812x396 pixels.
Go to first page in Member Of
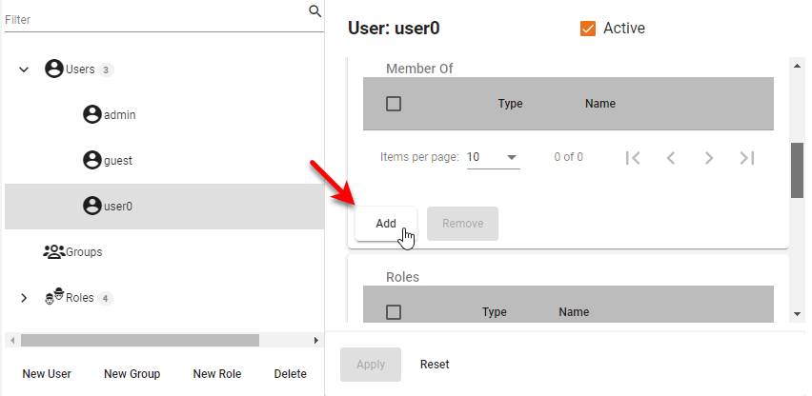click(633, 158)
